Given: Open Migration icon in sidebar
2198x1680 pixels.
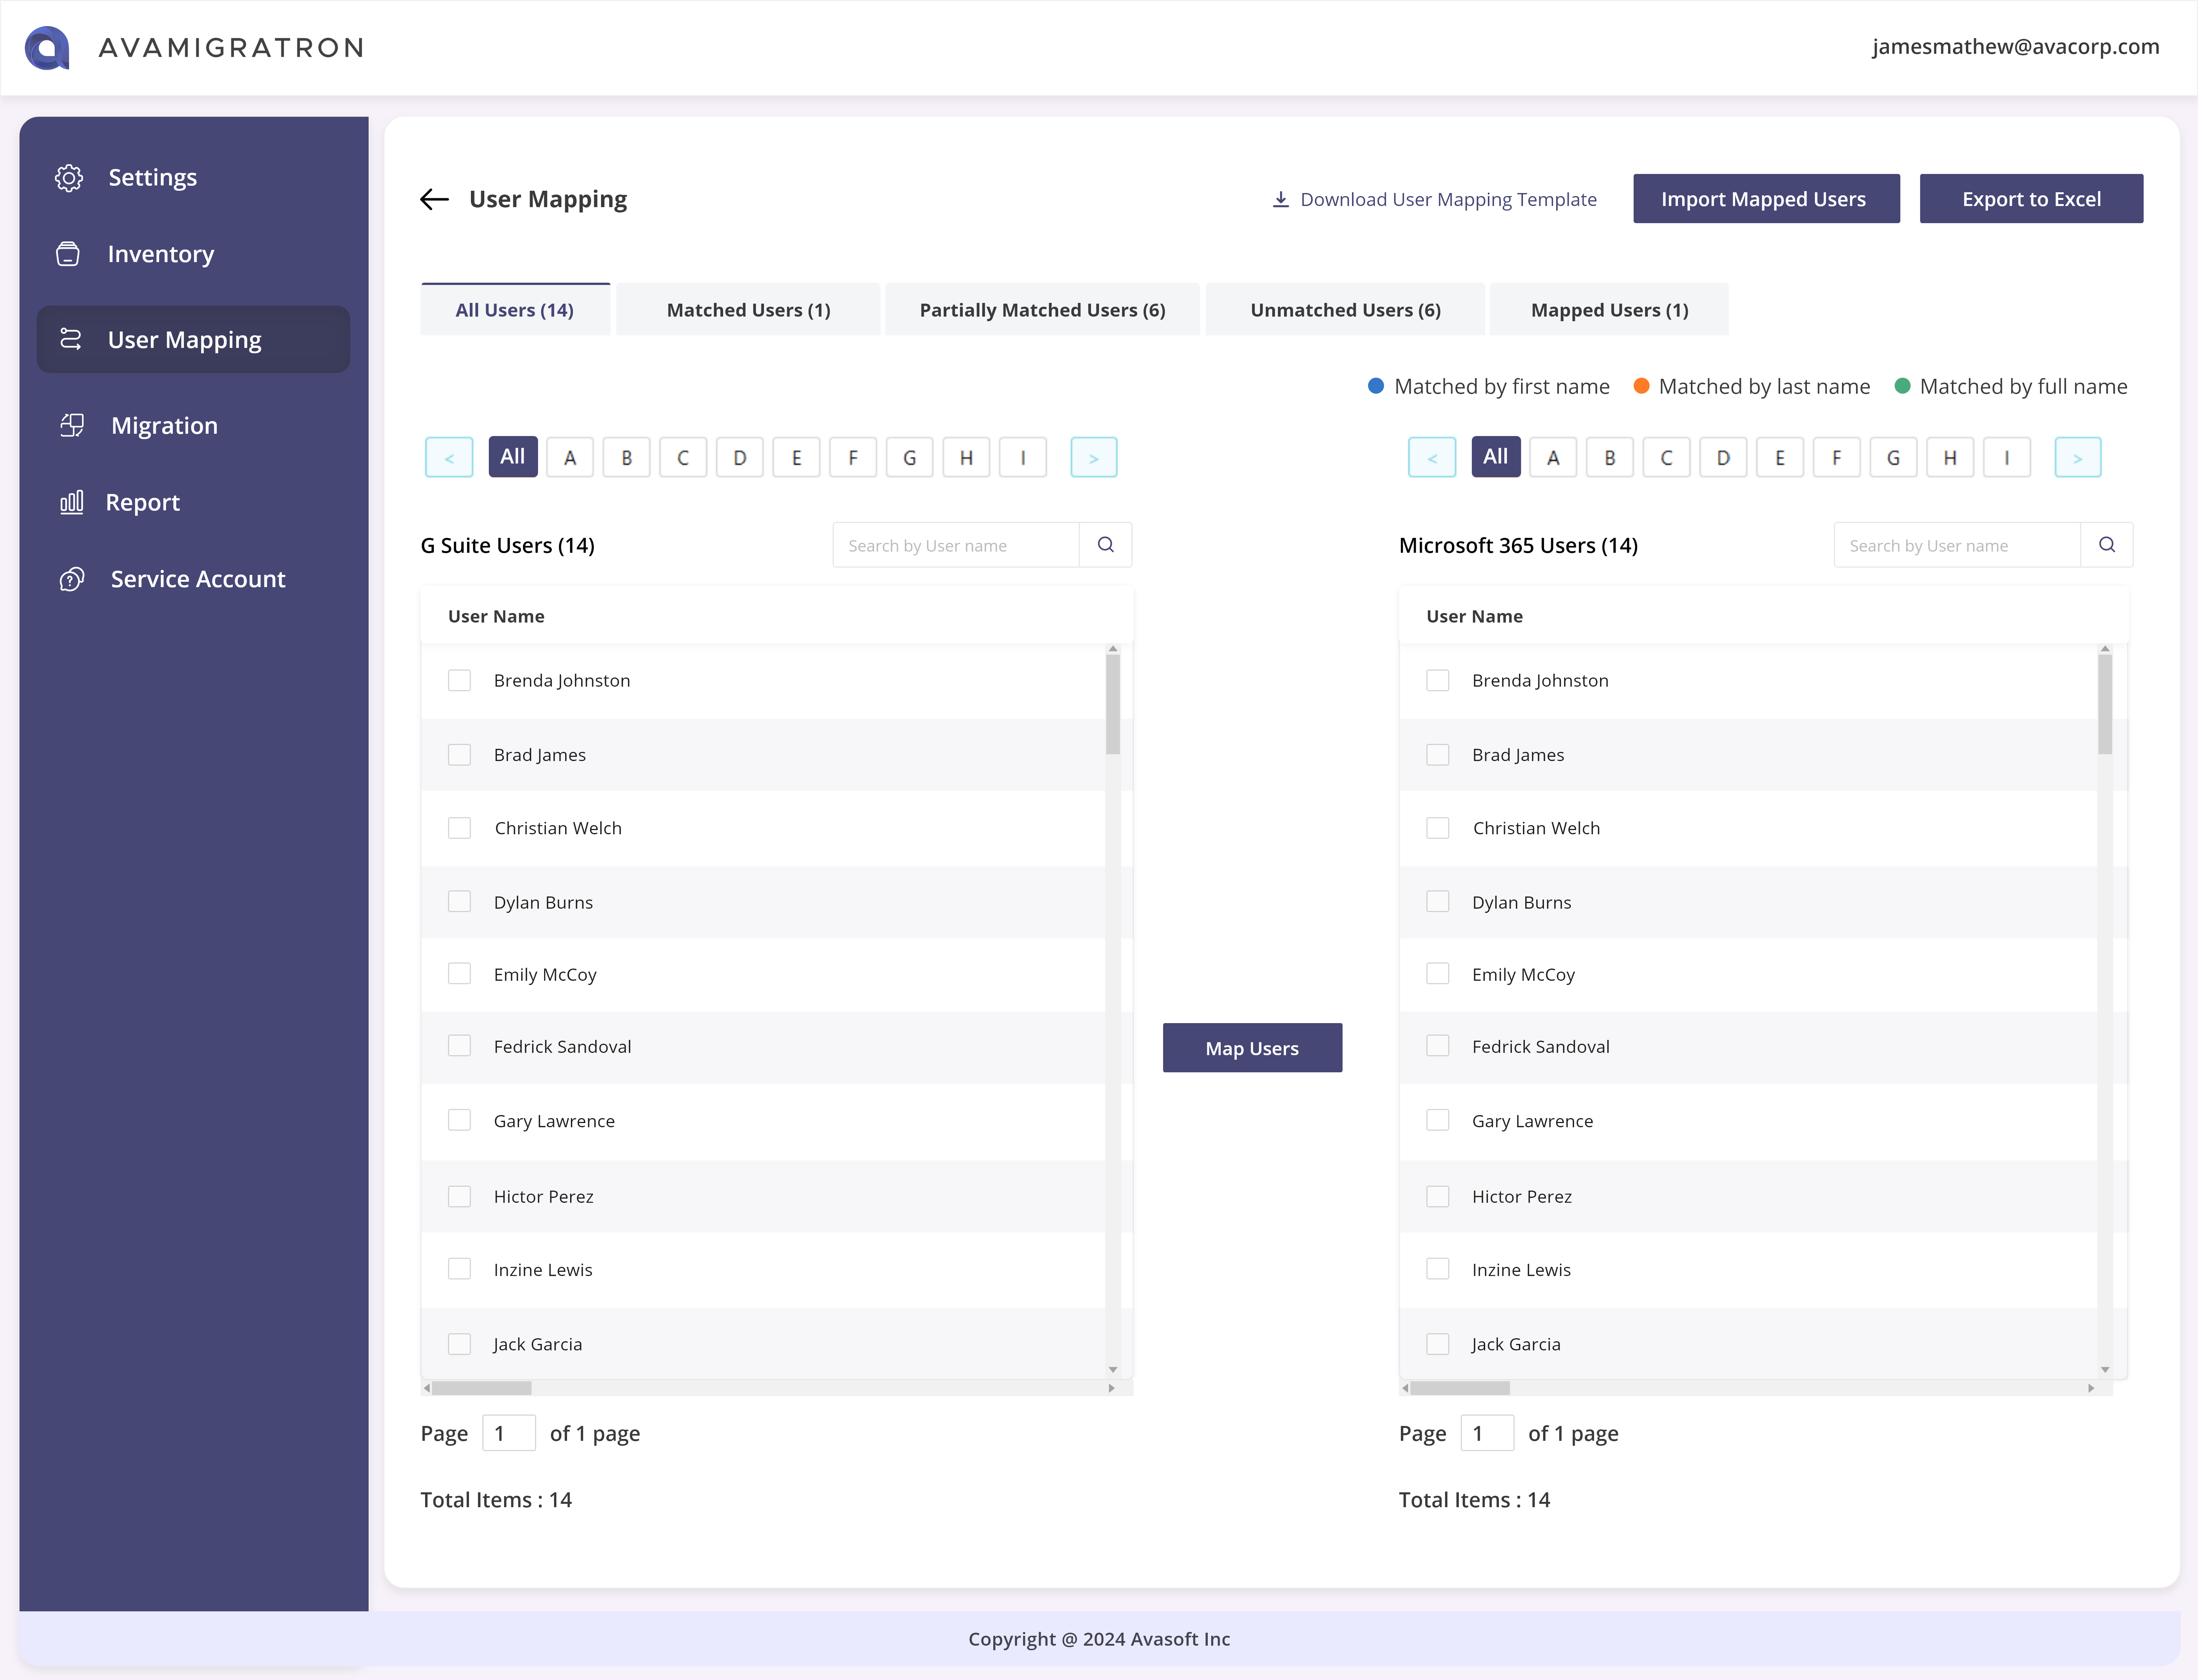Looking at the screenshot, I should point(72,425).
